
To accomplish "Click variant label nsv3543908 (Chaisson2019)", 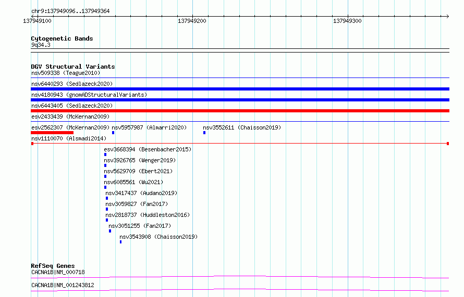I will (x=158, y=237).
